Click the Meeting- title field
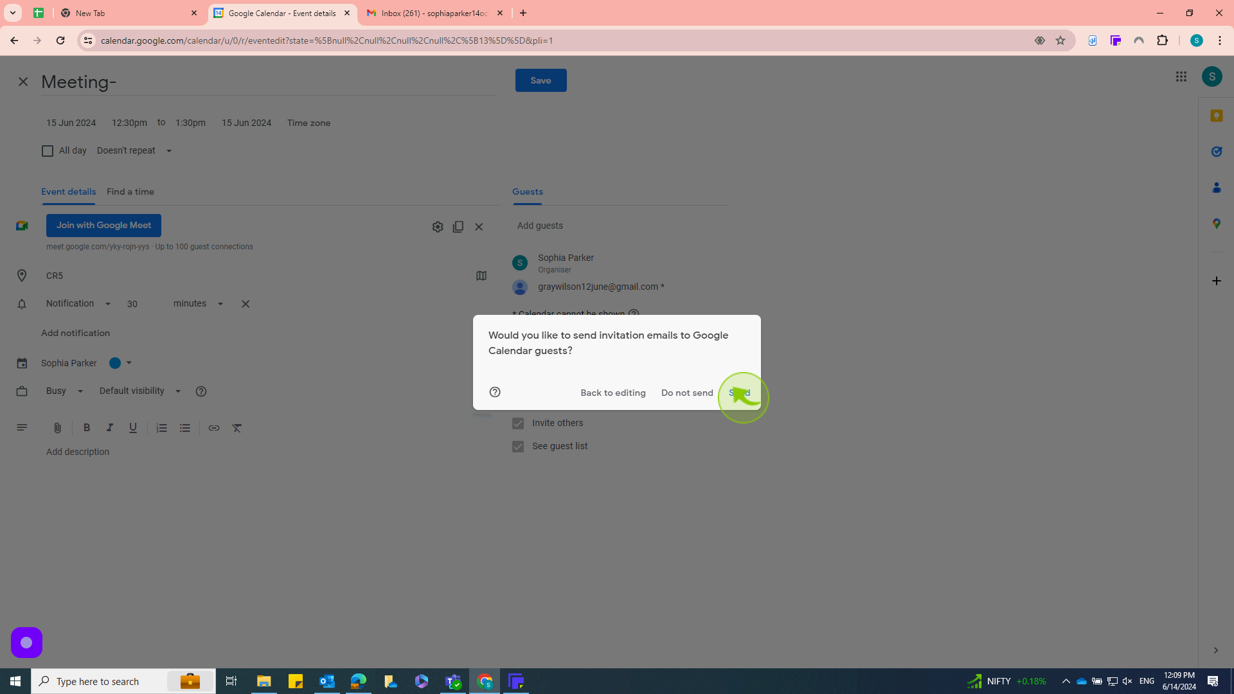 tap(267, 82)
